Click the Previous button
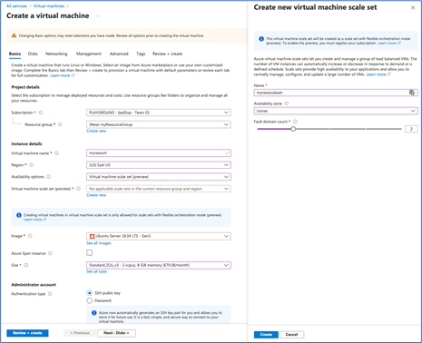422x343 pixels. 80,333
